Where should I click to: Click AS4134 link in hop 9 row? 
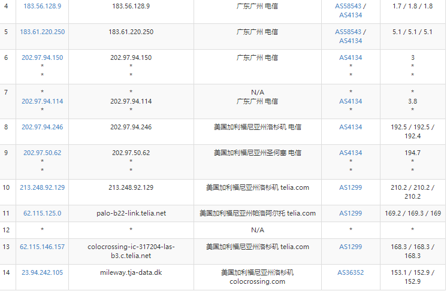pyautogui.click(x=351, y=153)
